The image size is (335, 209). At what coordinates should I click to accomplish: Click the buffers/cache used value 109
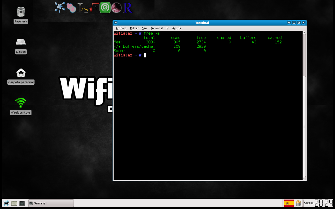[177, 46]
